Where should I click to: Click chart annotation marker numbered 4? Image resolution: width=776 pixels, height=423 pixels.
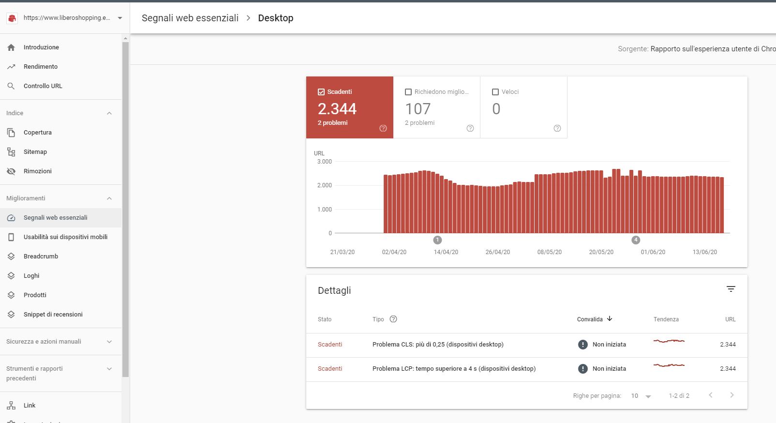point(636,240)
